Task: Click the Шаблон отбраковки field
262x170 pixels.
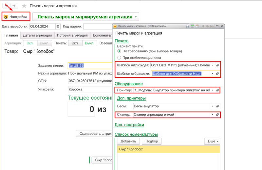Action: point(180,74)
